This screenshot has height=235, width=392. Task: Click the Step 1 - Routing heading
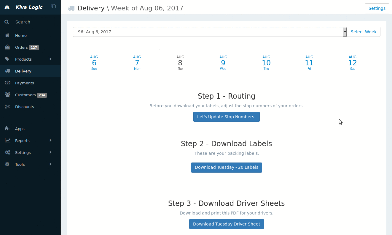click(227, 96)
